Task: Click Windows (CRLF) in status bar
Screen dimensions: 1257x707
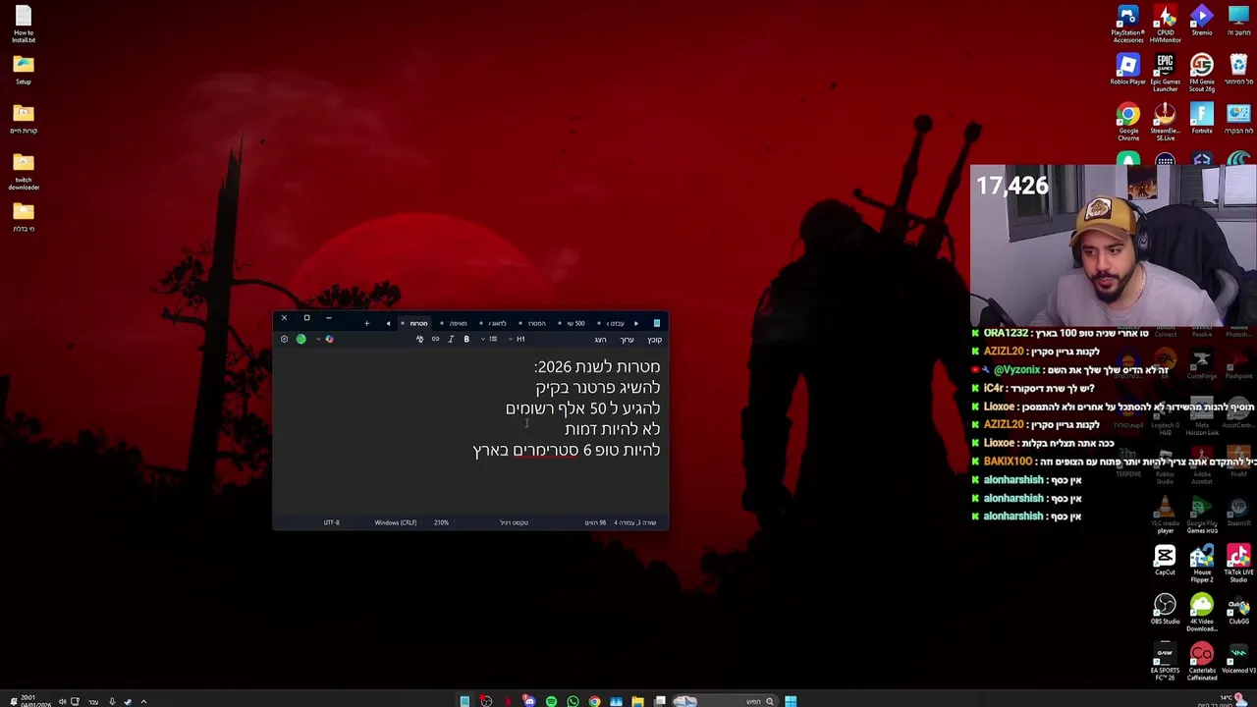Action: point(396,522)
